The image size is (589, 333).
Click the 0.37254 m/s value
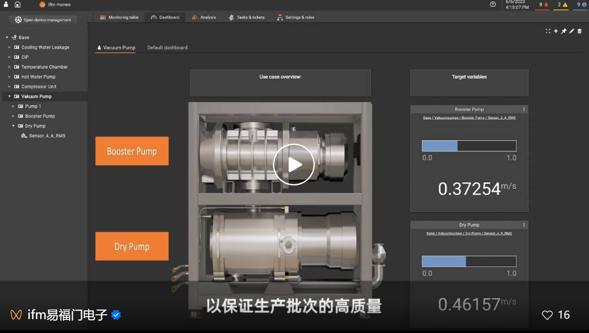(x=477, y=188)
